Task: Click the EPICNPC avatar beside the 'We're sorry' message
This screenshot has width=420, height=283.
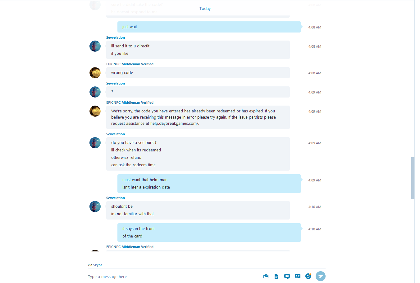Action: coord(95,111)
